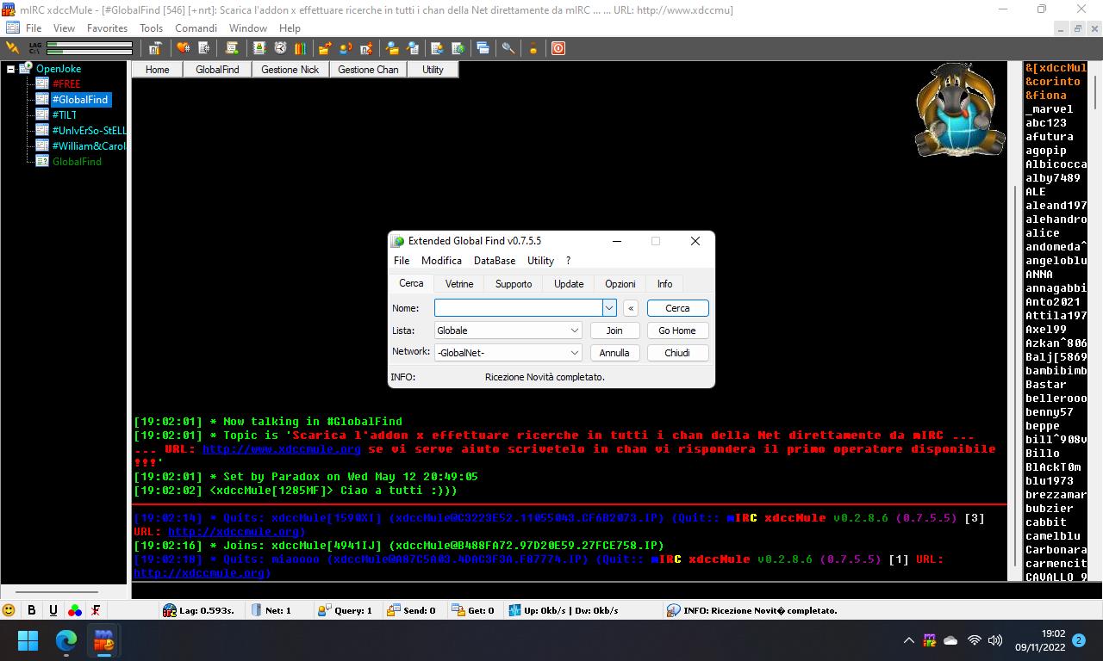This screenshot has width=1103, height=661.
Task: Switch to the Vetrine tab
Action: pos(459,284)
